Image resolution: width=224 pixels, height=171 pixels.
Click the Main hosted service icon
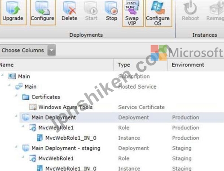(19, 86)
